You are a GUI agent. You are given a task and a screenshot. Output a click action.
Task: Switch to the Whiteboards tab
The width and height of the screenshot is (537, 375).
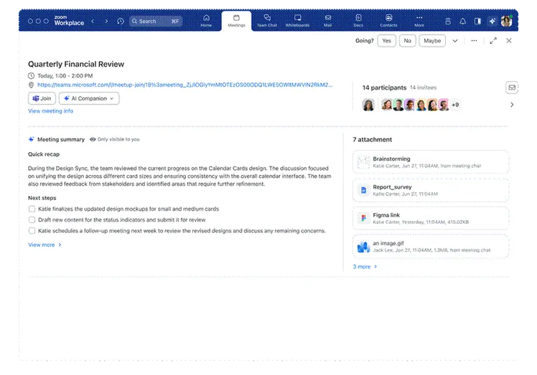coord(297,20)
